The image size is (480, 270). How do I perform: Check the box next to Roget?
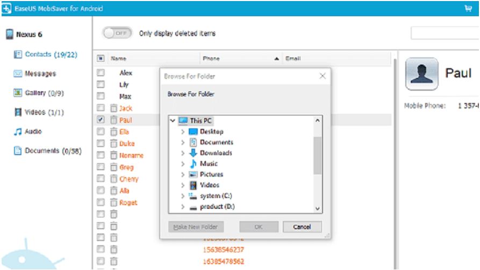click(x=101, y=202)
